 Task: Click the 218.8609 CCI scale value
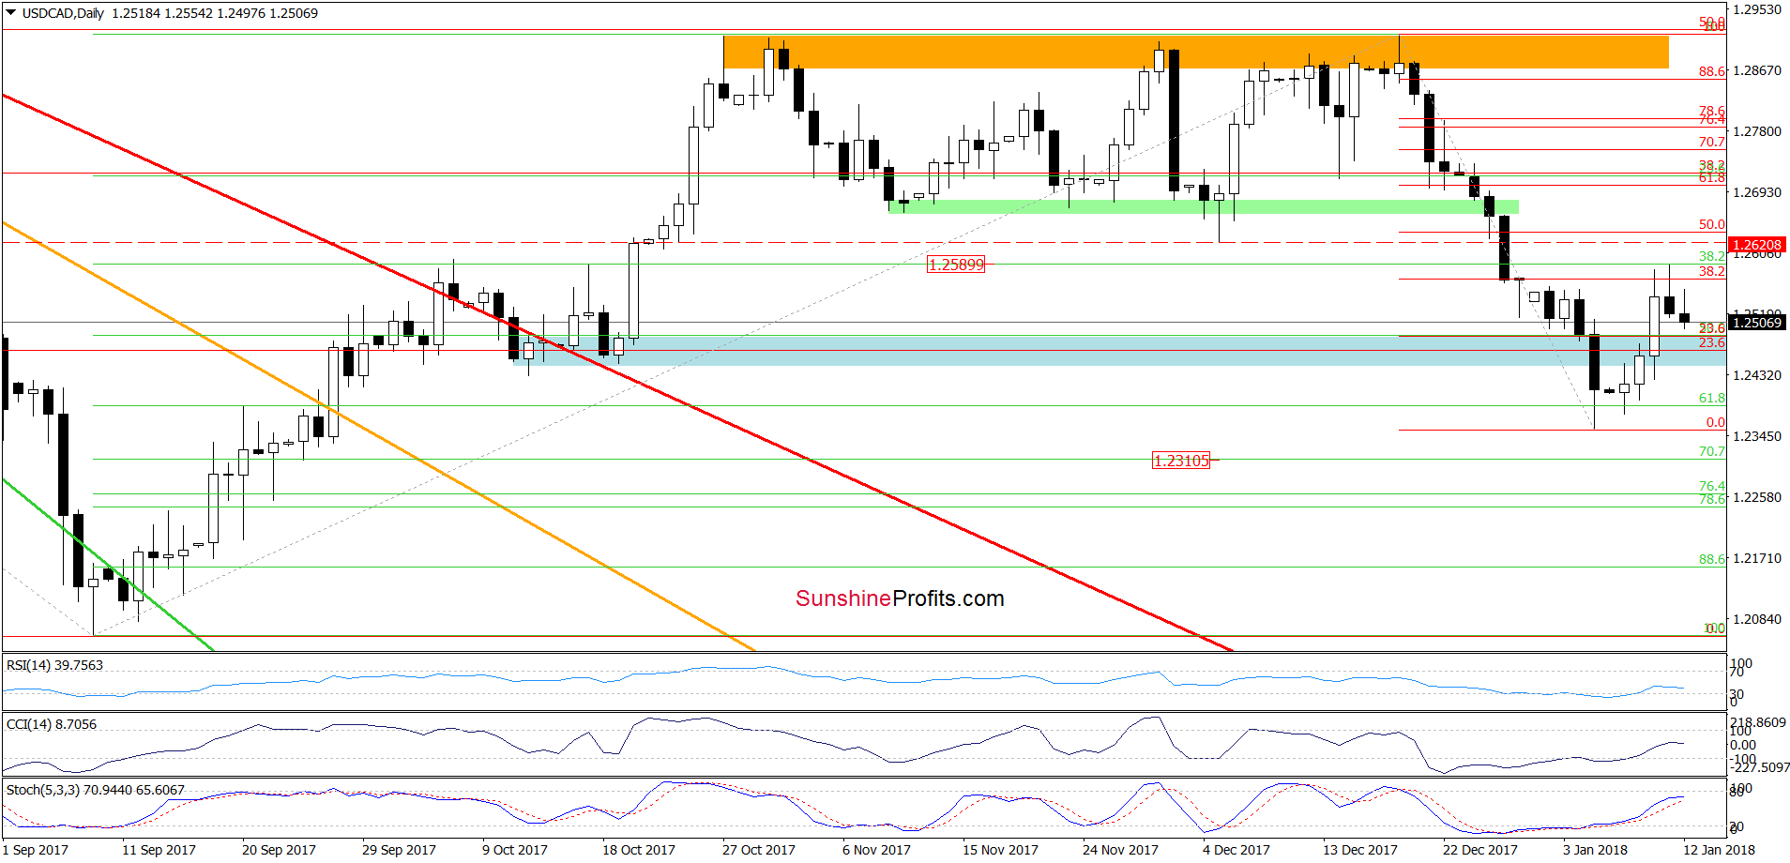click(1759, 722)
